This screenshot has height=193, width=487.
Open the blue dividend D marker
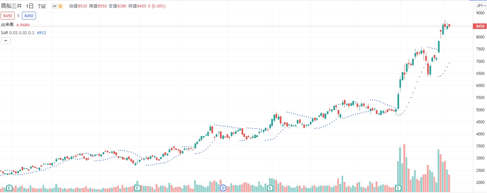point(223,188)
